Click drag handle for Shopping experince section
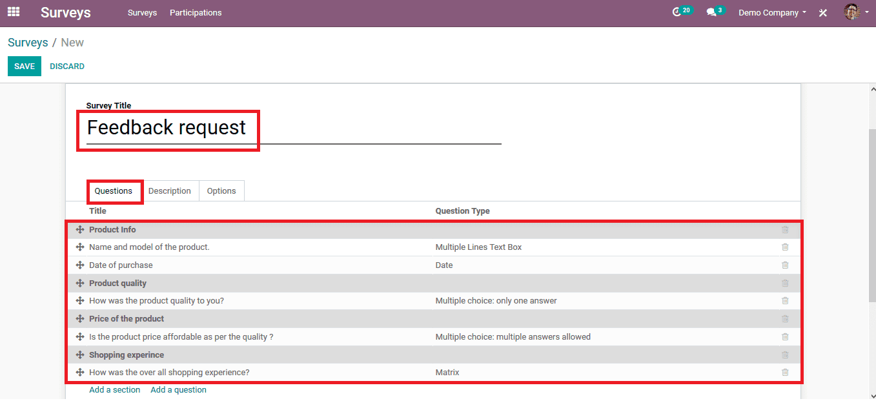 pyautogui.click(x=80, y=355)
